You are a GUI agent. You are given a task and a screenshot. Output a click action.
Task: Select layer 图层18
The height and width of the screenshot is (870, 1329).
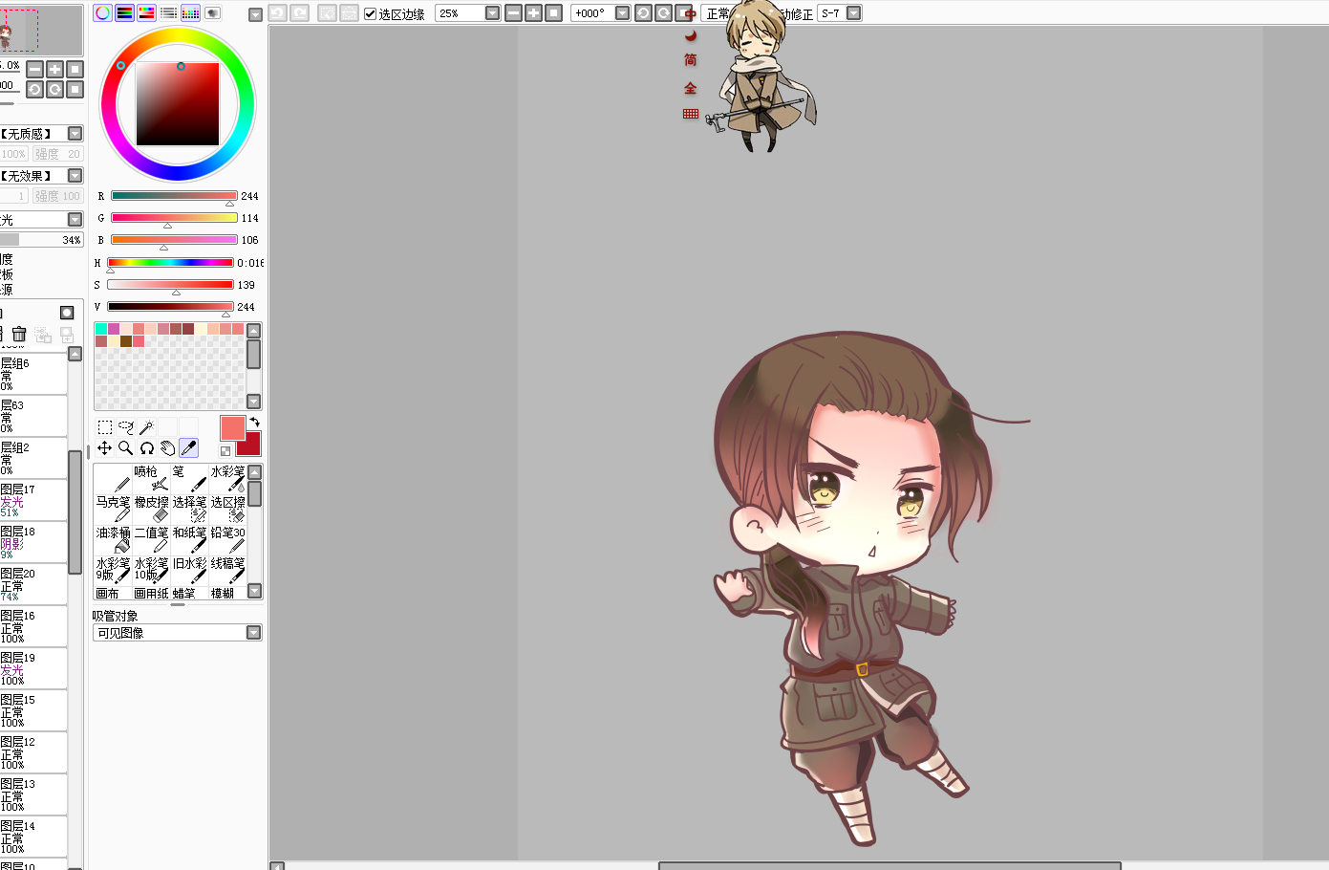click(33, 542)
